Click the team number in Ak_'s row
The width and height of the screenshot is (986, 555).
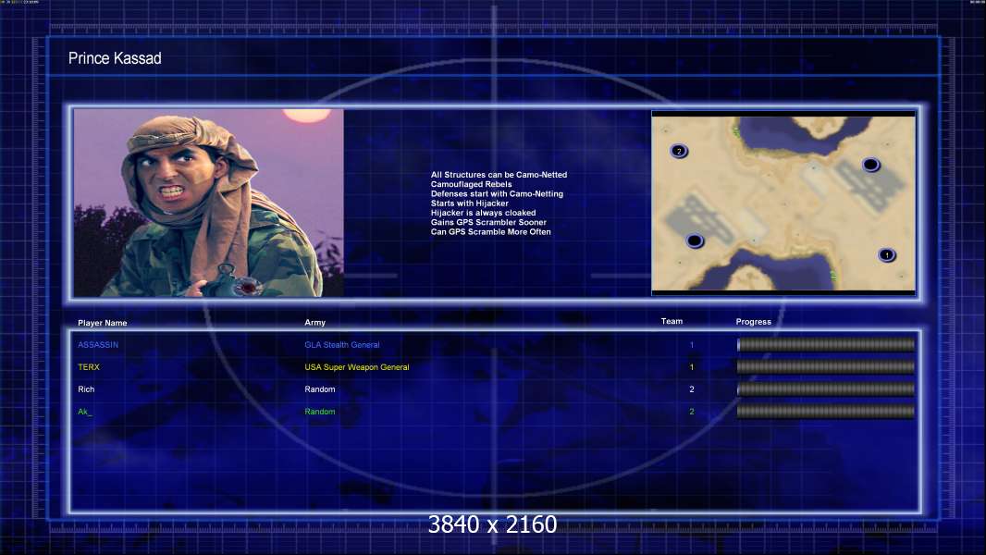click(692, 412)
